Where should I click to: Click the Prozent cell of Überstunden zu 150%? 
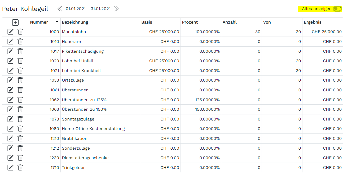coord(208,109)
